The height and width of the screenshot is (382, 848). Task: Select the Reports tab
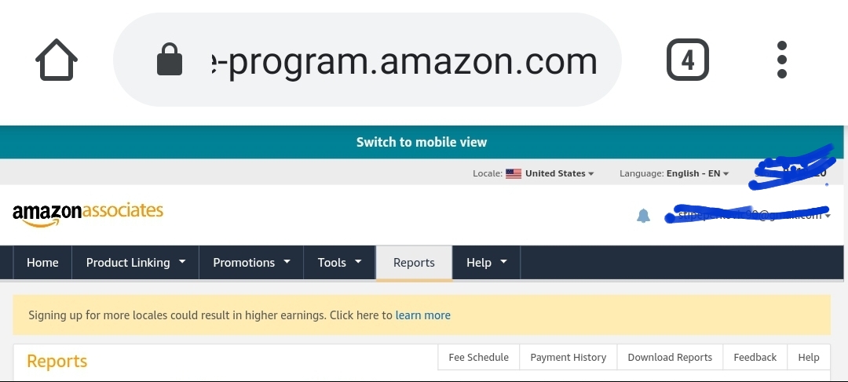[414, 263]
